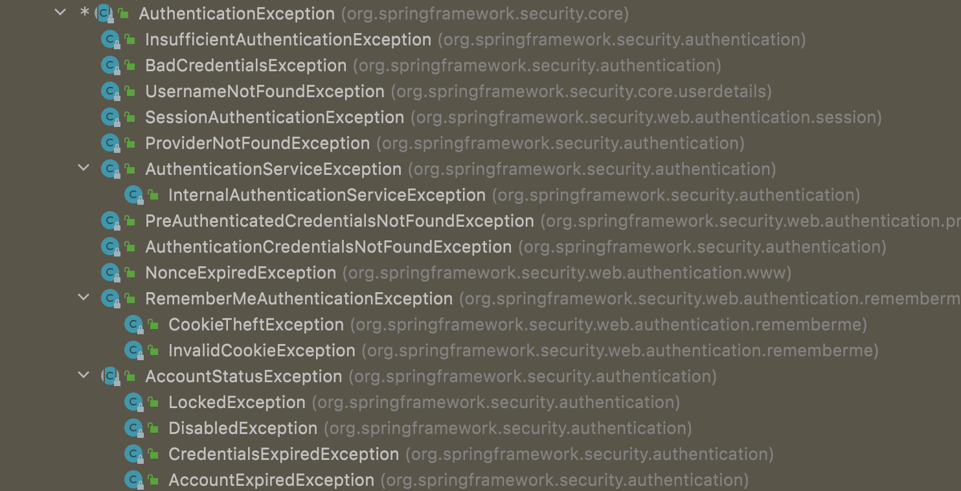This screenshot has height=491, width=961.
Task: Select CredentialsExpiredException in the tree
Action: click(x=283, y=454)
